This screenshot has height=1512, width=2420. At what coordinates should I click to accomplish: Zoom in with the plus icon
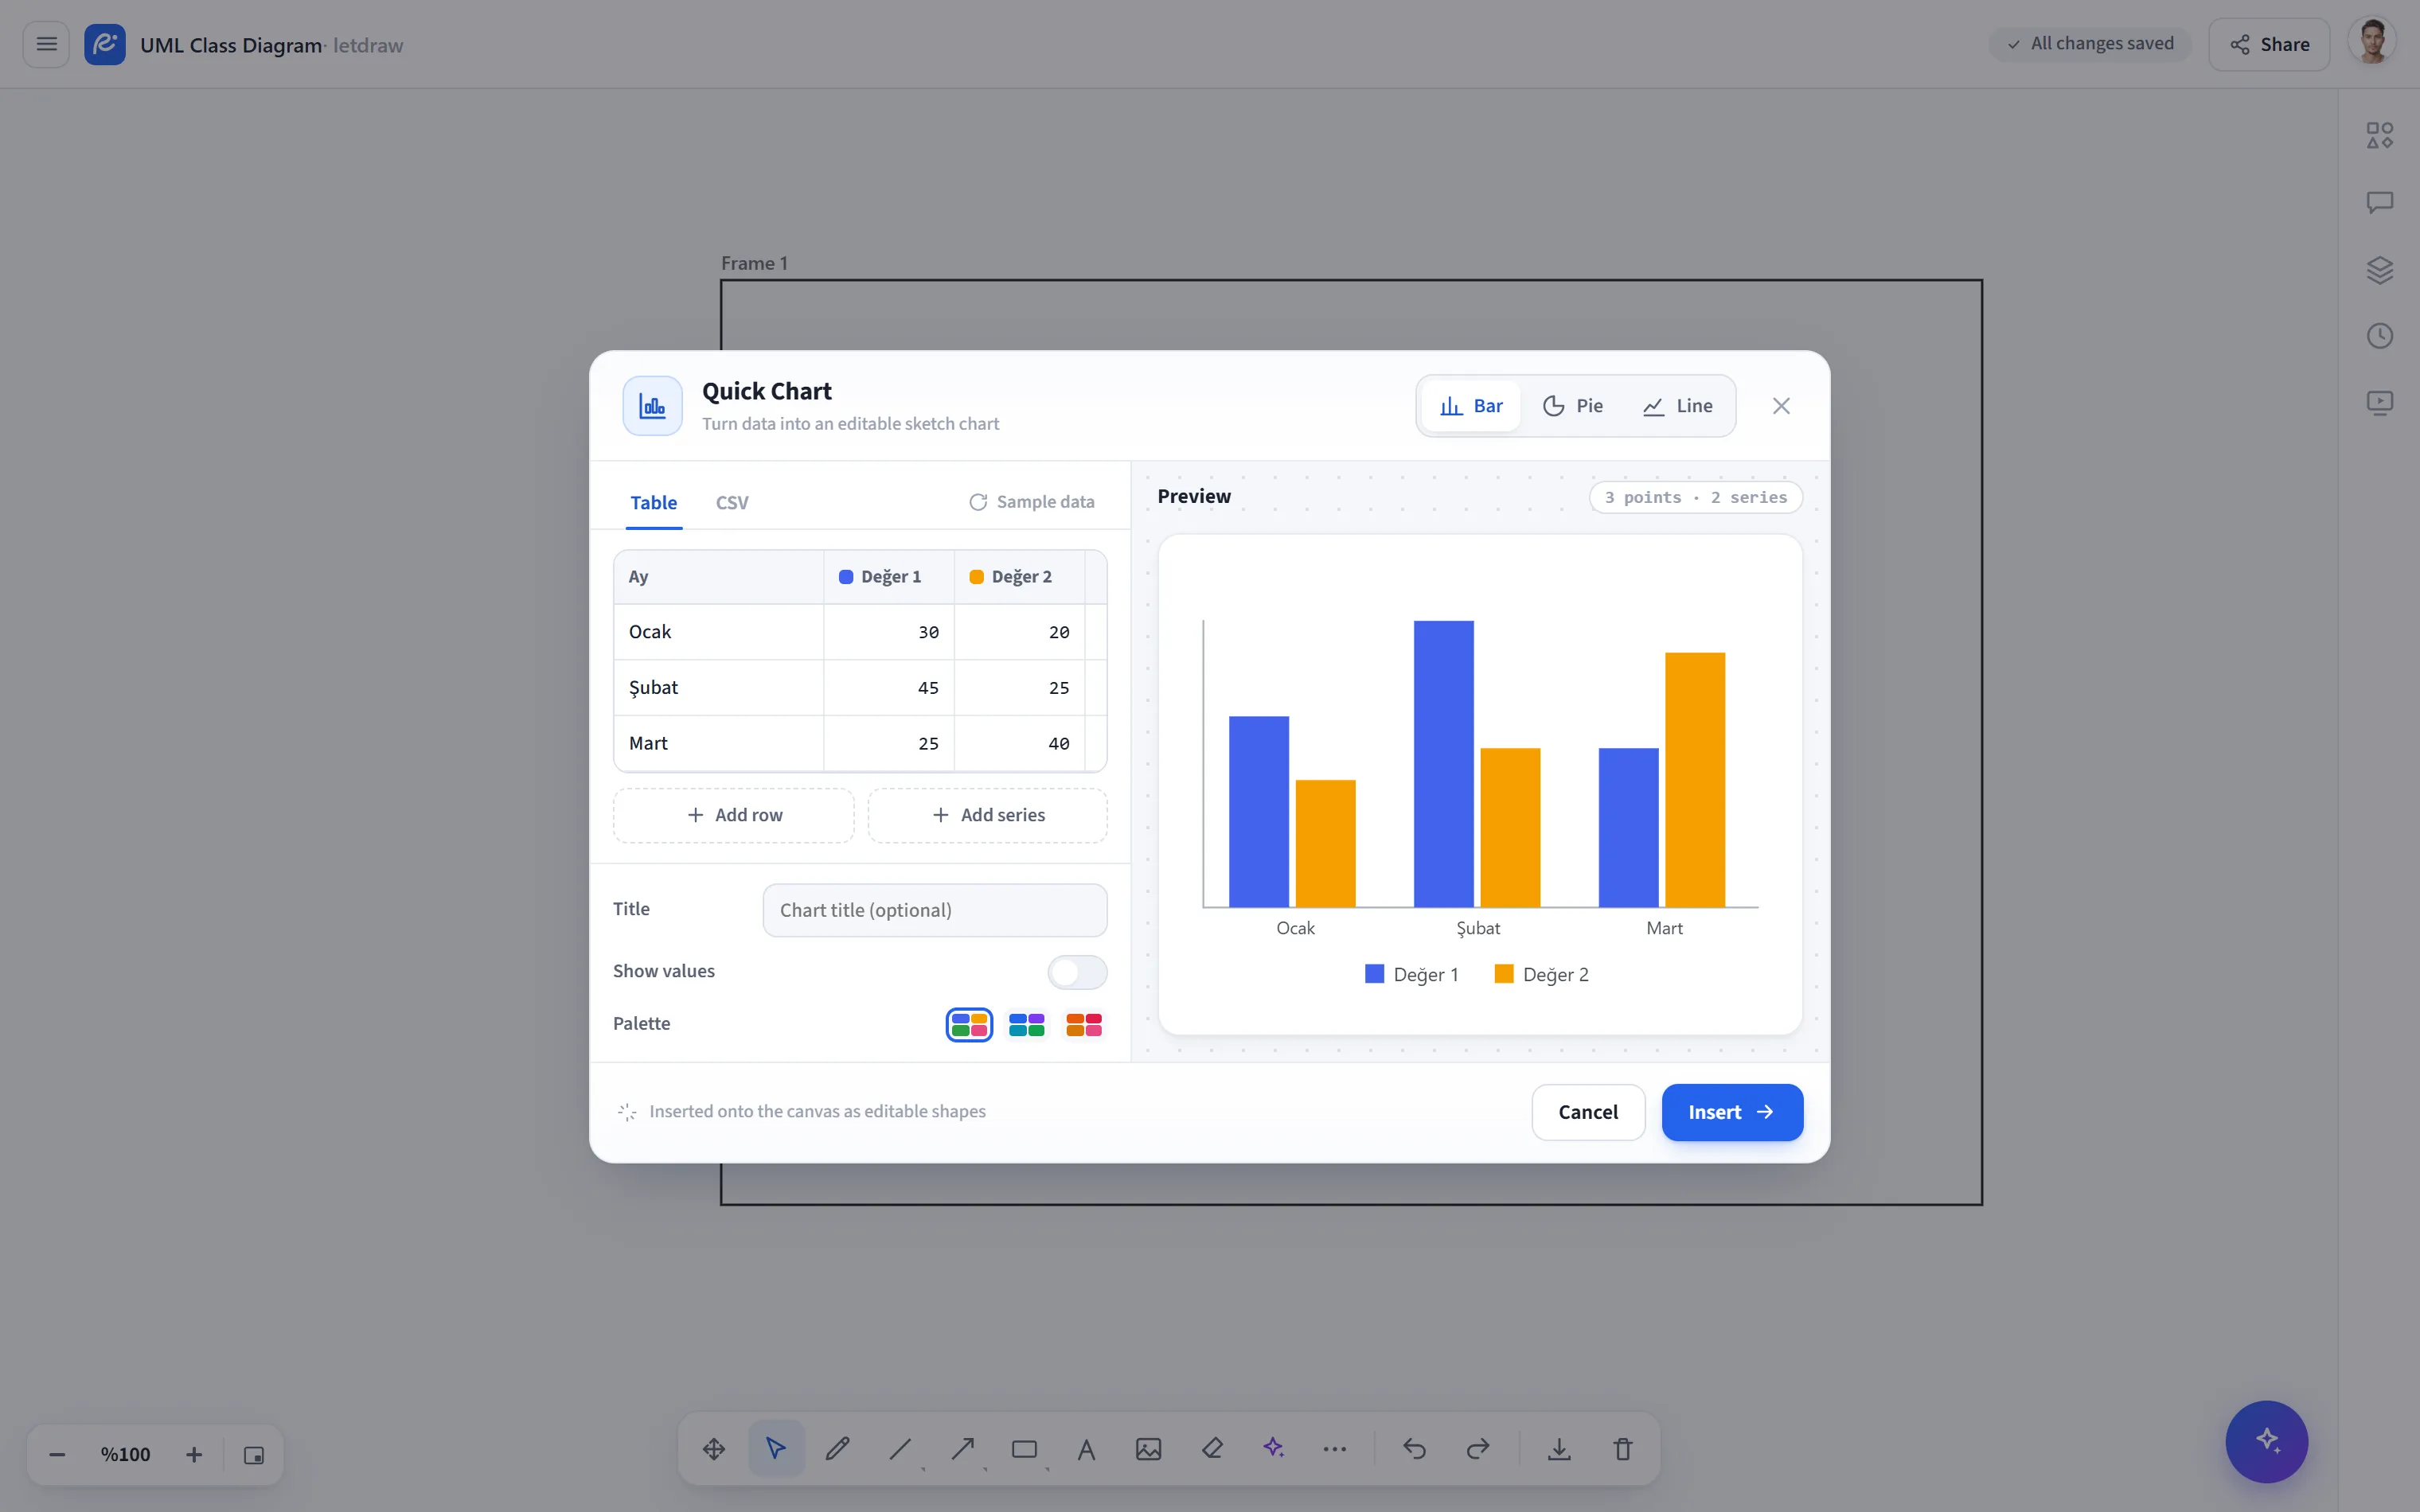pos(194,1454)
